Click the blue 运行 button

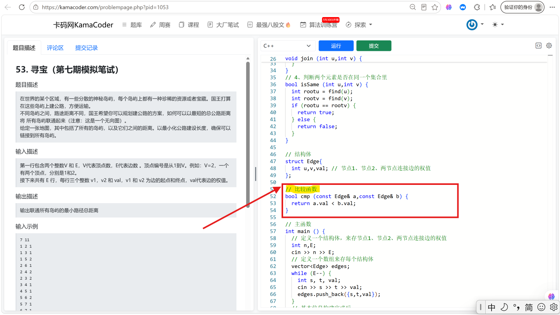coord(336,46)
